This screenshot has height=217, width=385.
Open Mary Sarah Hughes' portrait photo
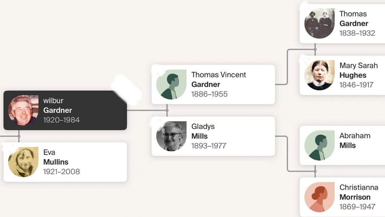[319, 75]
